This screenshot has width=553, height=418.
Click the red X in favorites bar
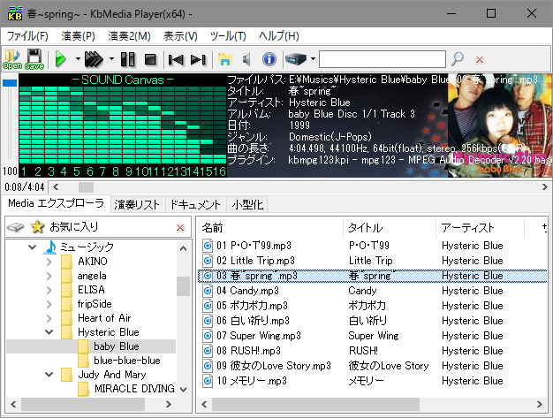click(180, 228)
